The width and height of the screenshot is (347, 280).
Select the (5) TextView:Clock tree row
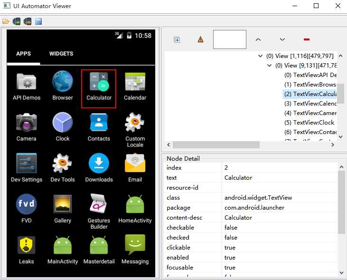click(310, 123)
